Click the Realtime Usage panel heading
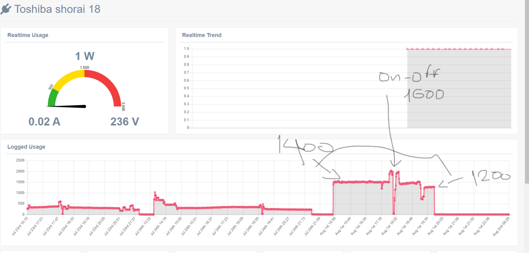 click(x=28, y=35)
